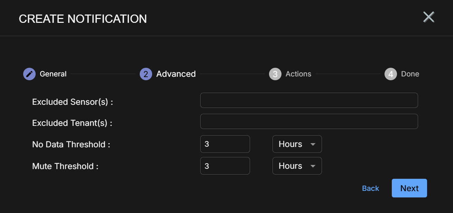Click the step 3 circle icon

pyautogui.click(x=275, y=74)
